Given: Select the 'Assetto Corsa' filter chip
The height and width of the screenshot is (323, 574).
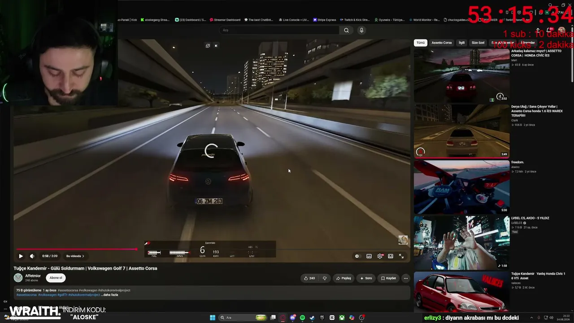Looking at the screenshot, I should point(442,43).
